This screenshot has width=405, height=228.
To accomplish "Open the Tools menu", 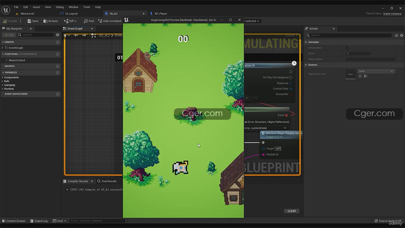I will [87, 7].
